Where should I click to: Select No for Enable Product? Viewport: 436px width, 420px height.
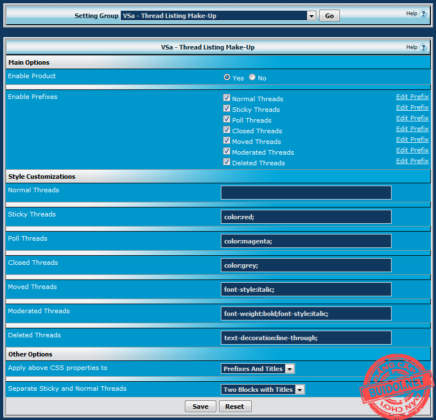(x=252, y=78)
